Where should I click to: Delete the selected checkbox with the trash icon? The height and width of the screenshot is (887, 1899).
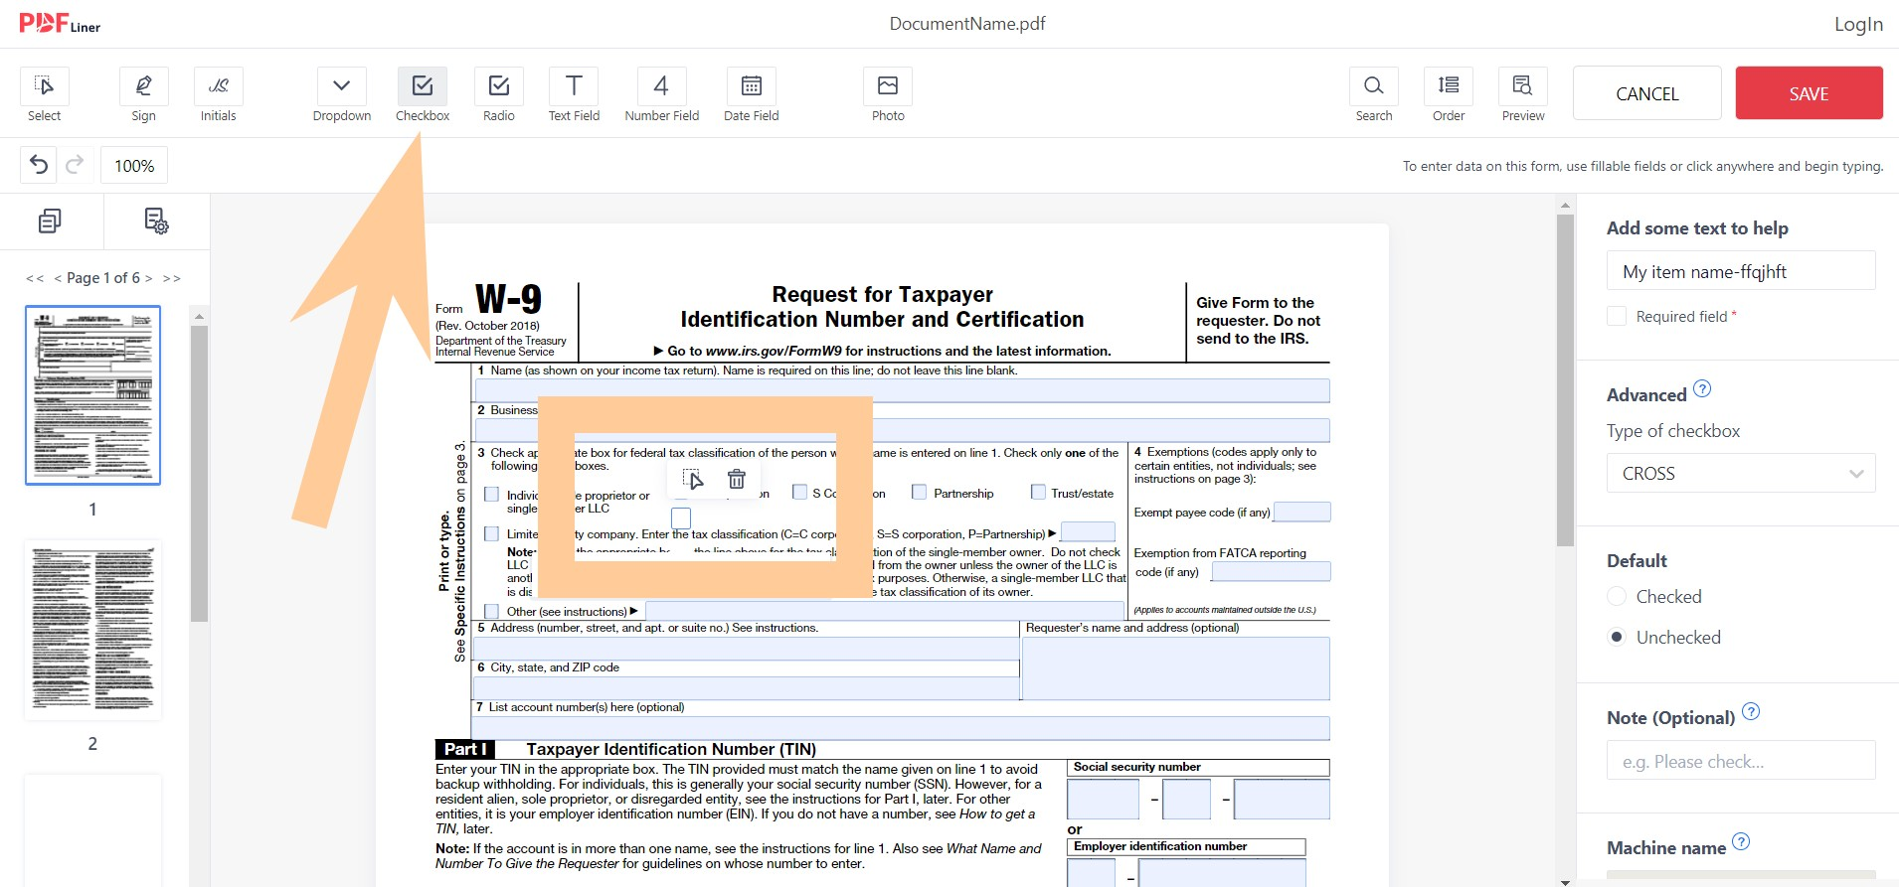737,479
